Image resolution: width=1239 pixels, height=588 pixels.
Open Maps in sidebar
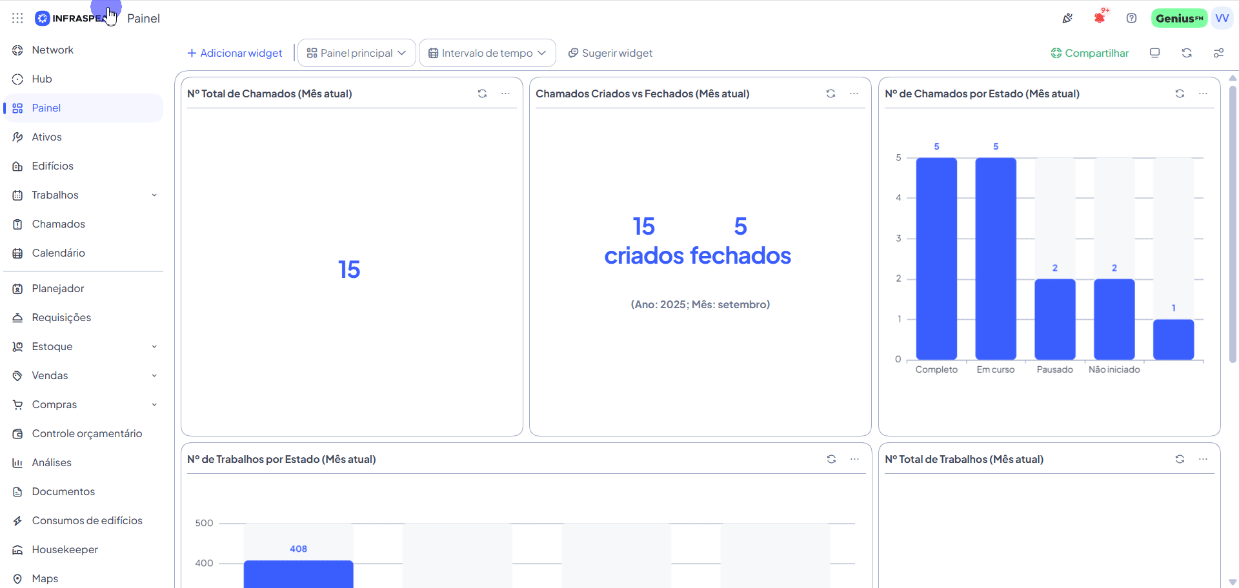[x=83, y=578]
